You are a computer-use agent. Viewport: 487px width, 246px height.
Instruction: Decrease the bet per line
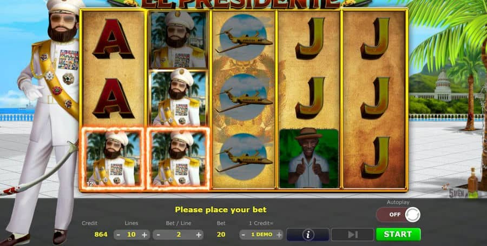[x=158, y=235]
